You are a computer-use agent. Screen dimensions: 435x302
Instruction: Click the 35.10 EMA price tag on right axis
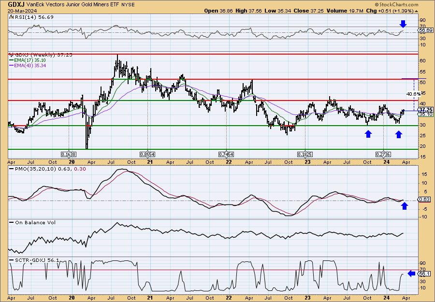coord(426,114)
